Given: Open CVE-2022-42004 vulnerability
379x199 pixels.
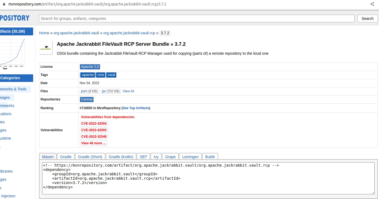Looking at the screenshot, I should coord(94,124).
